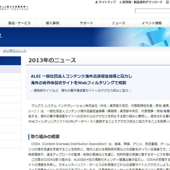
Task: Focus the site search input field
Action: coord(153,11)
